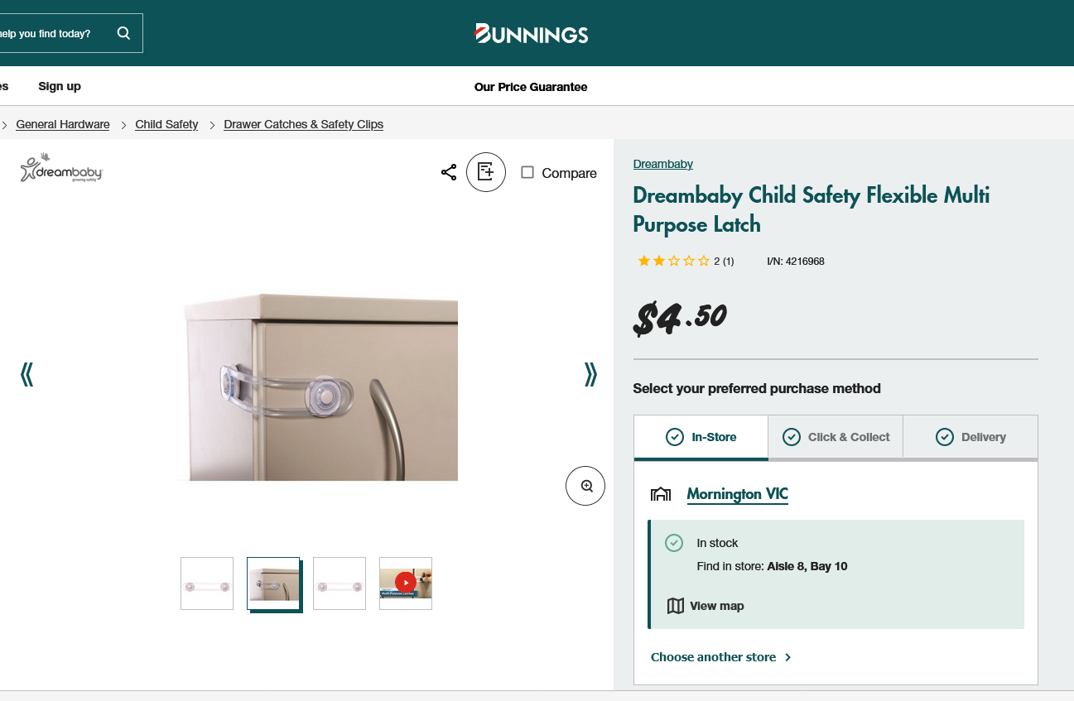This screenshot has height=701, width=1074.
Task: Click Our Price Guarantee
Action: (531, 87)
